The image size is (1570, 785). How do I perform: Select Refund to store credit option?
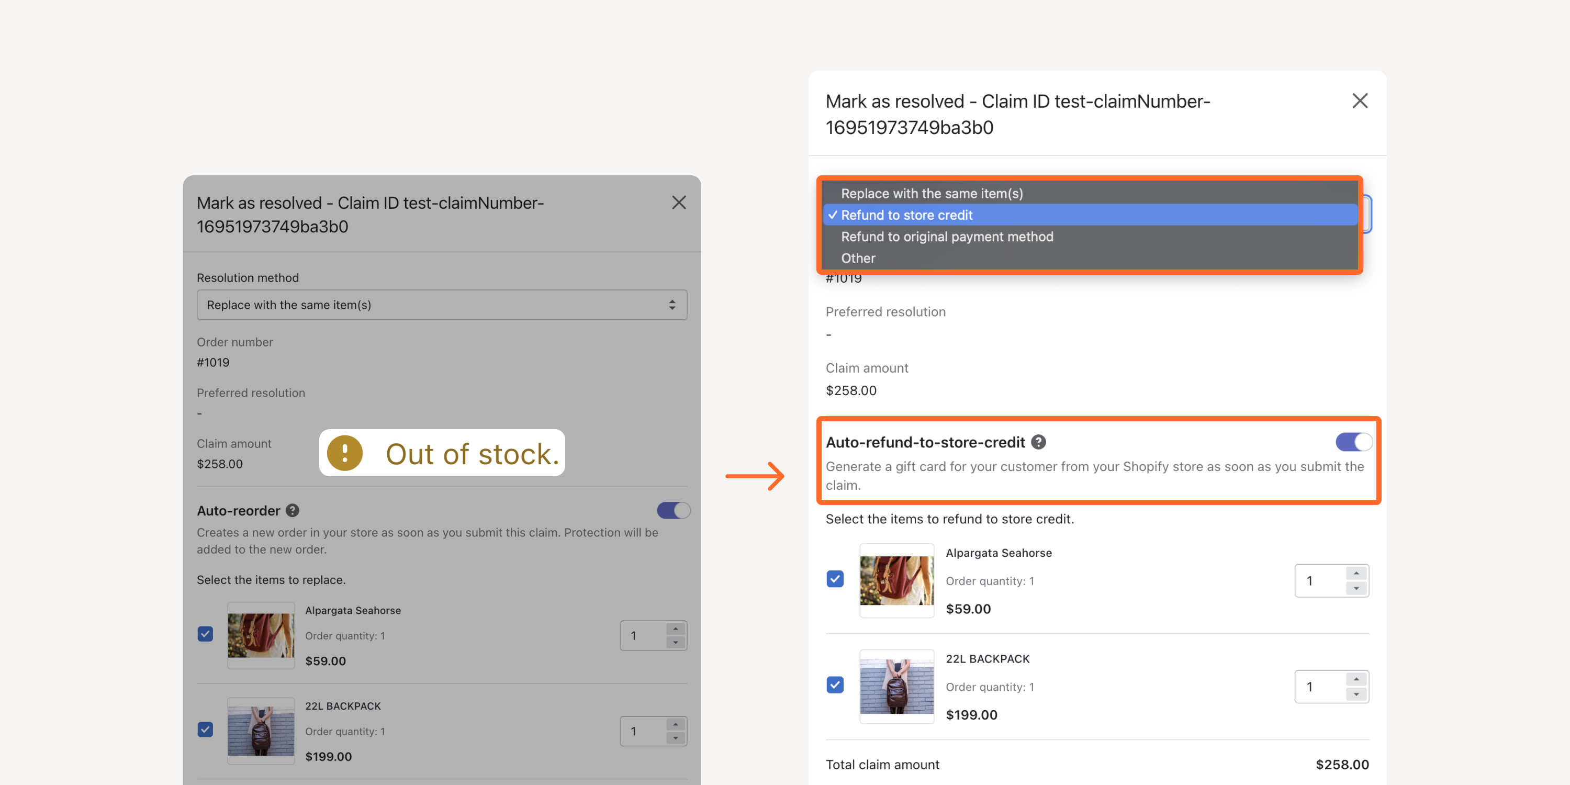click(x=1090, y=215)
